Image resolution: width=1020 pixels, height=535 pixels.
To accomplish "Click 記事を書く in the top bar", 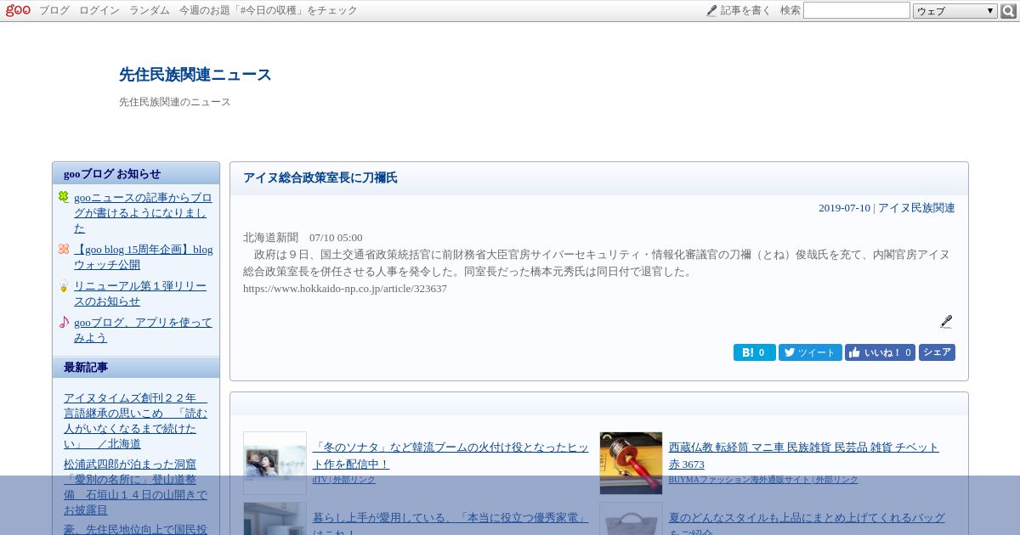I will pyautogui.click(x=746, y=10).
